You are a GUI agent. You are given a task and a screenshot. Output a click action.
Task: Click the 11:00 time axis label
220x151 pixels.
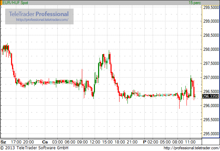[190, 142]
